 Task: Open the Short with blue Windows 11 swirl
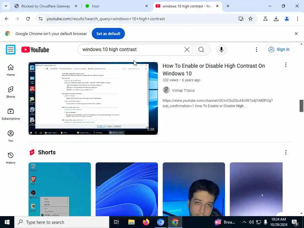point(126,189)
